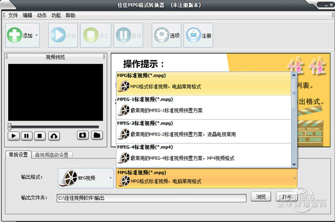Click the Pause (暂停) toolbar button
The width and height of the screenshot is (335, 222).
128,35
